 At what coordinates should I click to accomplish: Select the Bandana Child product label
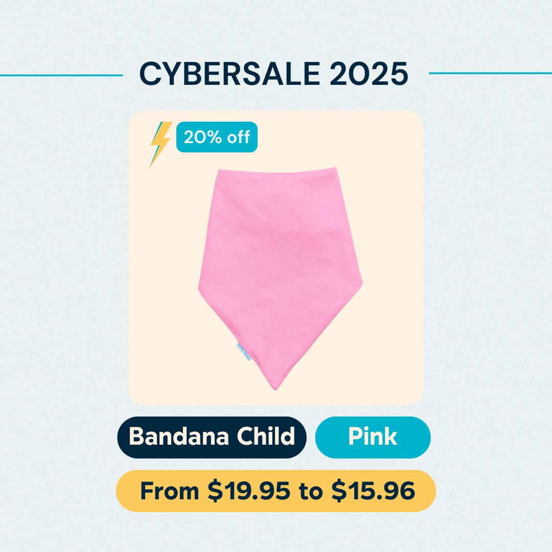pos(212,437)
